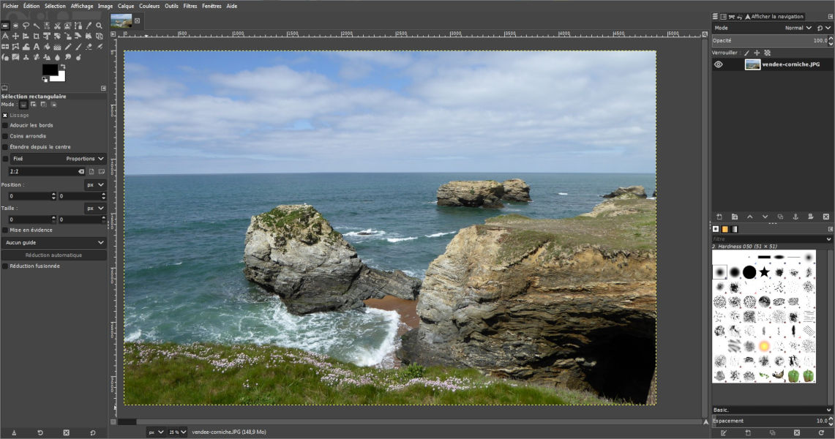This screenshot has height=439, width=835.
Task: Toggle lock alpha channel checkerboard icon
Action: 768,53
